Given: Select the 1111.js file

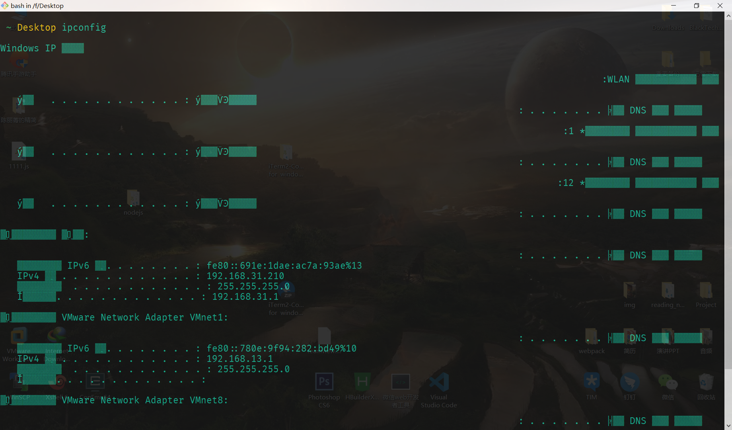Looking at the screenshot, I should [18, 151].
